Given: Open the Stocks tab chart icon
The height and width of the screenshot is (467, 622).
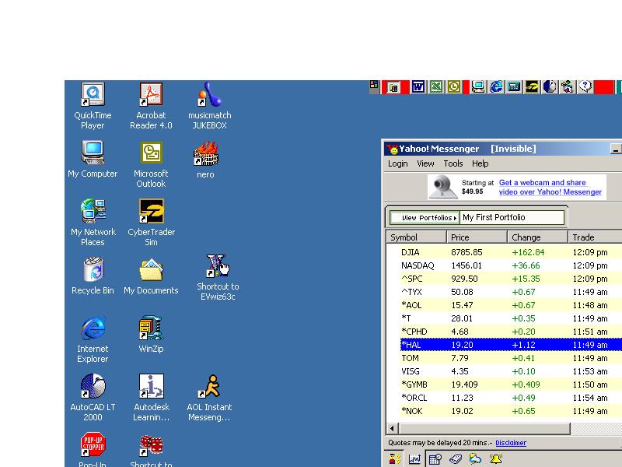Looking at the screenshot, I should tap(415, 459).
